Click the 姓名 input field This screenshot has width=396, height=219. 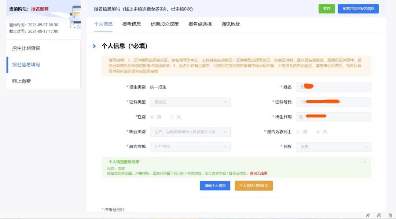pyautogui.click(x=333, y=87)
